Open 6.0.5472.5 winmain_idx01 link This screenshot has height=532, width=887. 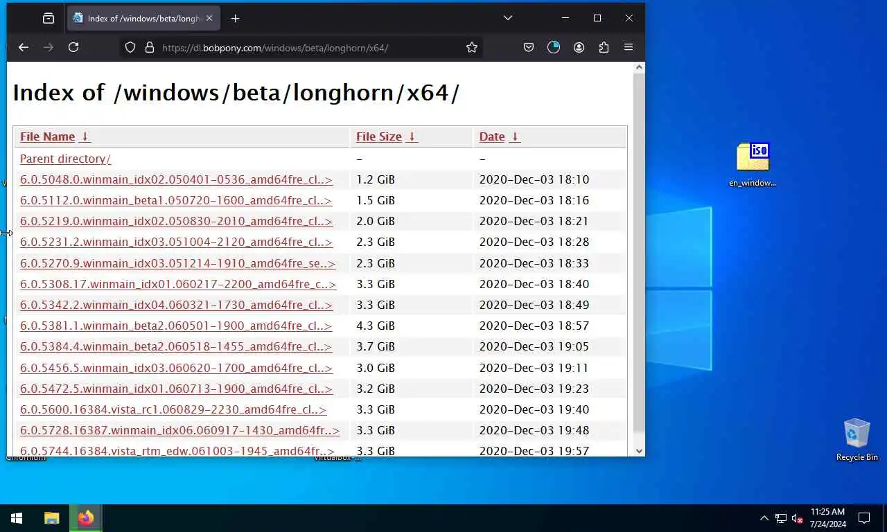pos(176,389)
